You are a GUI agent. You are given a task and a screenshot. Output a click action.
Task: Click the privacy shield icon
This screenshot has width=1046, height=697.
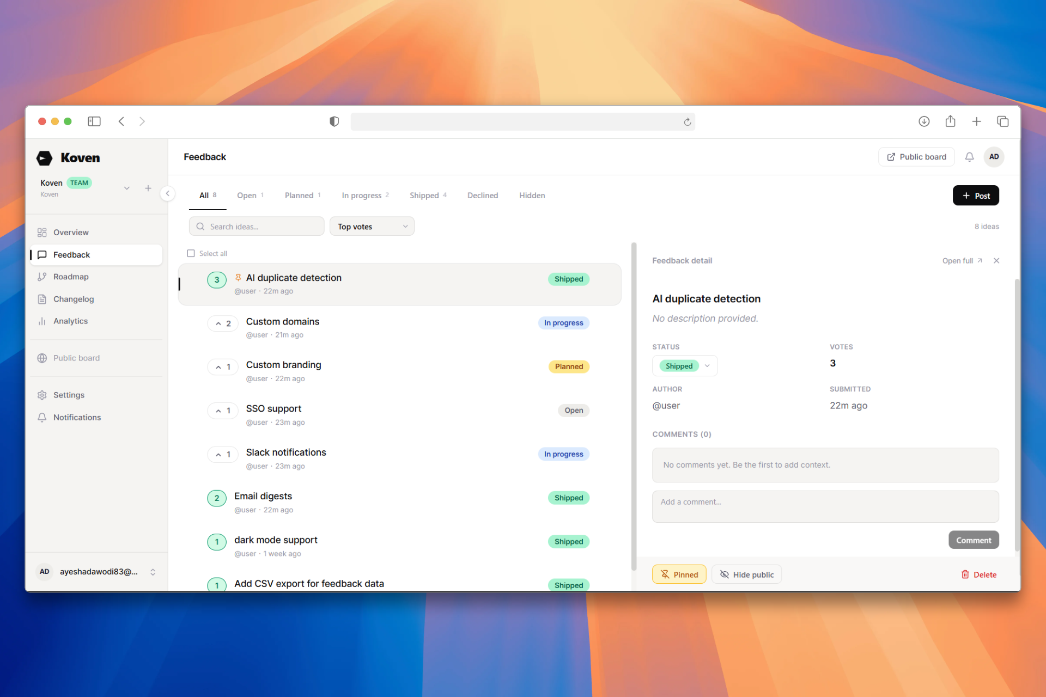335,121
